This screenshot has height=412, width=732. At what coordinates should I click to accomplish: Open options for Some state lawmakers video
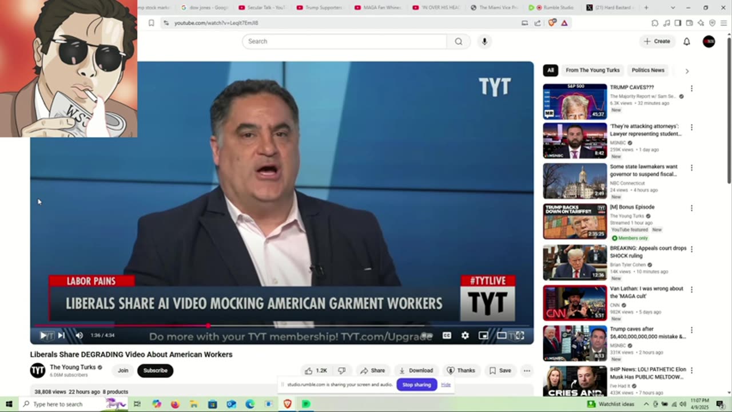pyautogui.click(x=691, y=168)
